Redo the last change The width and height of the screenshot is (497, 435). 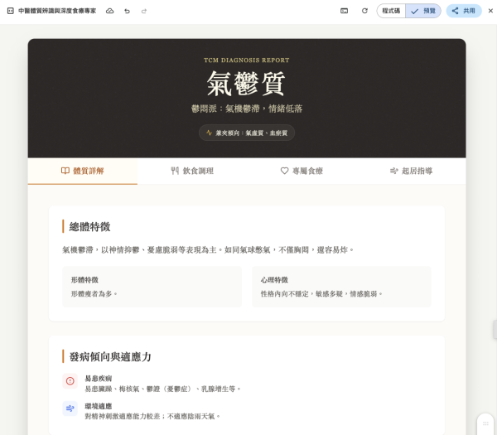[x=144, y=11]
